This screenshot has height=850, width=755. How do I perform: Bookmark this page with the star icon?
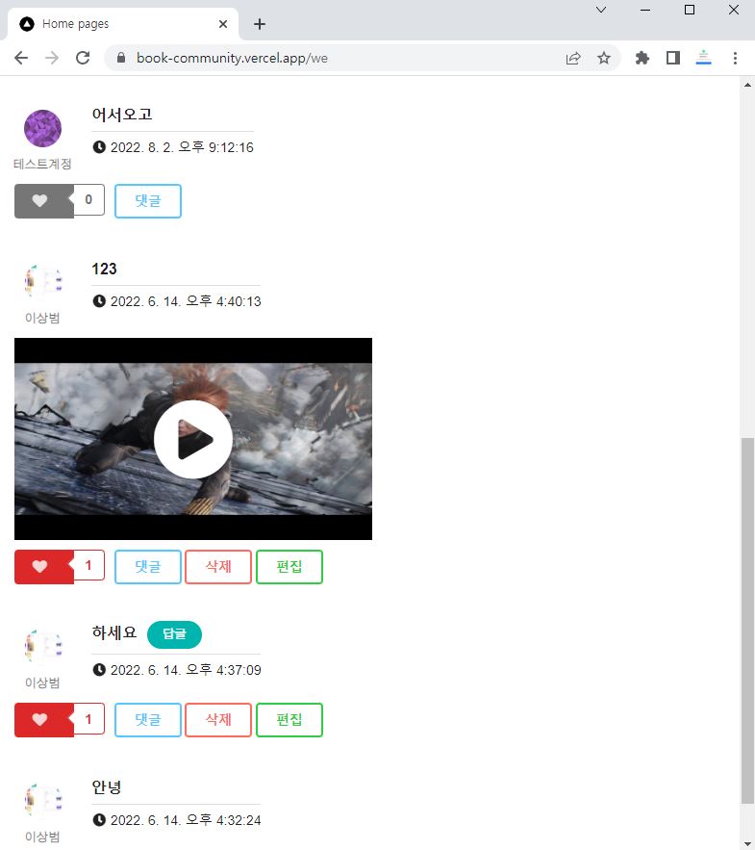(x=604, y=58)
